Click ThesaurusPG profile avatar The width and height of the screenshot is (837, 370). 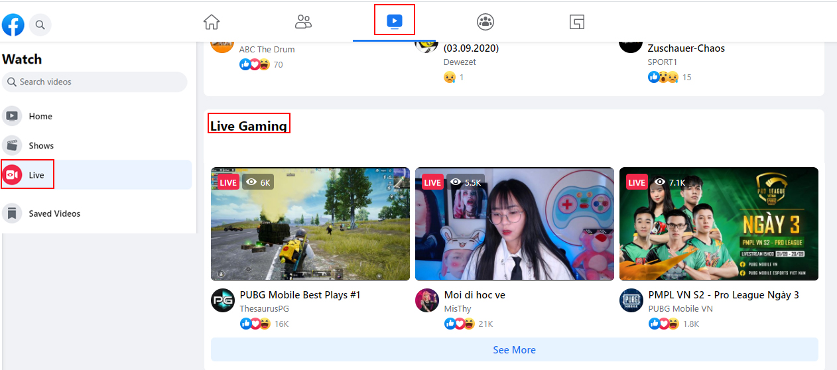[223, 300]
